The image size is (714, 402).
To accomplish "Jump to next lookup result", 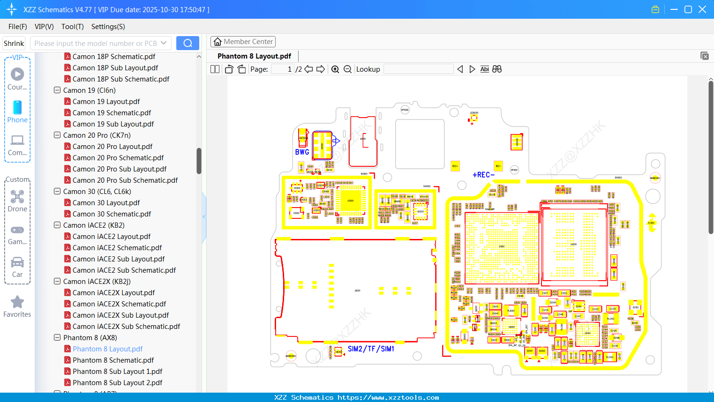I will (472, 69).
